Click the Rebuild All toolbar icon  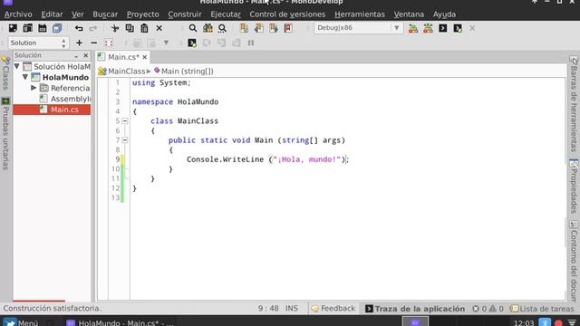click(428, 28)
